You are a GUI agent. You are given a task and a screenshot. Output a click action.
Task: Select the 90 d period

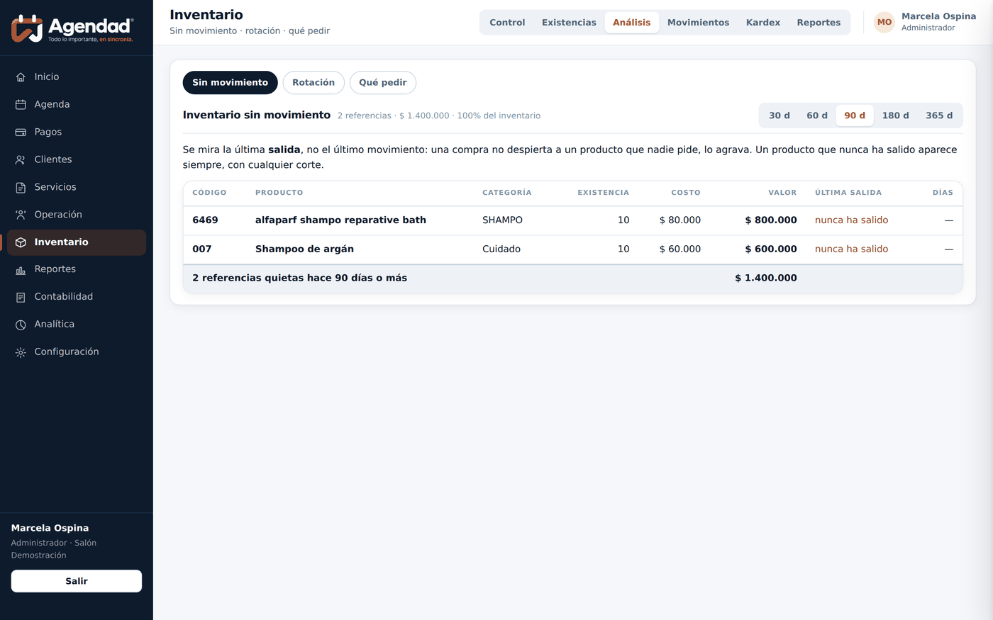coord(855,115)
